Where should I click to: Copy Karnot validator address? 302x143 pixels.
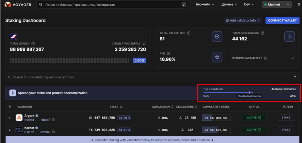(x=53, y=132)
